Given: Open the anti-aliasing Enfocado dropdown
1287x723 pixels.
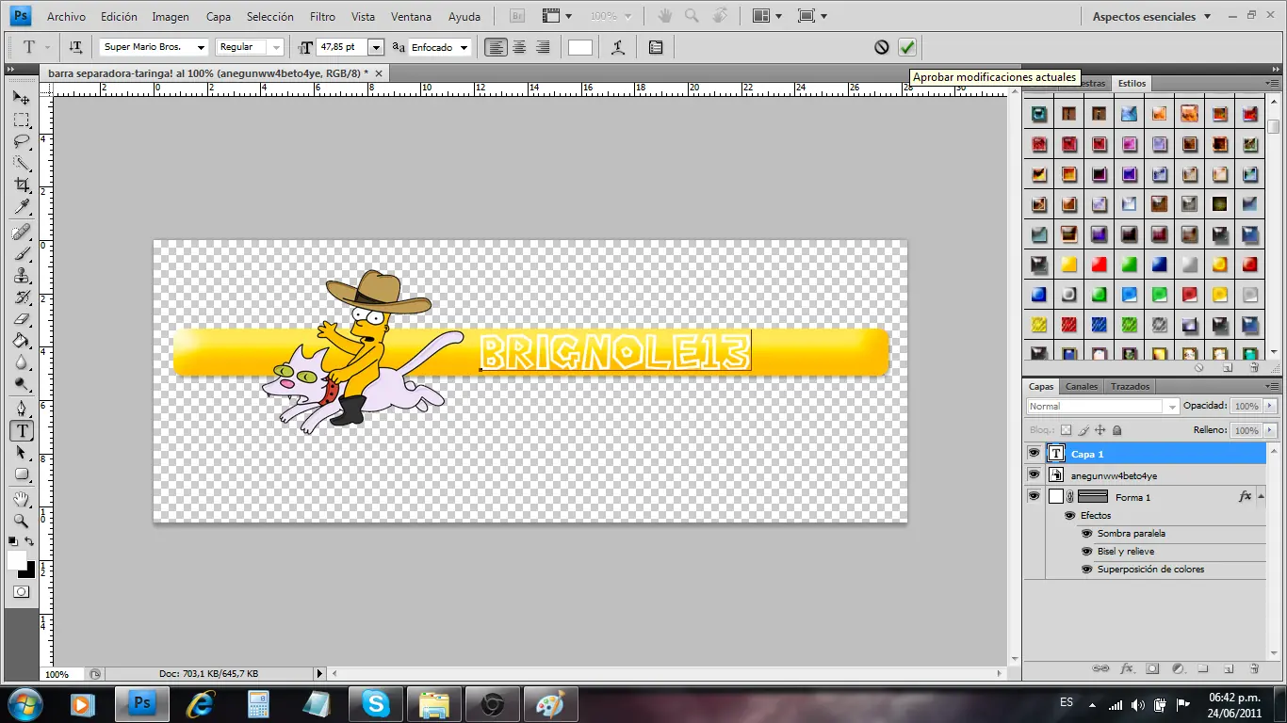Looking at the screenshot, I should click(464, 47).
